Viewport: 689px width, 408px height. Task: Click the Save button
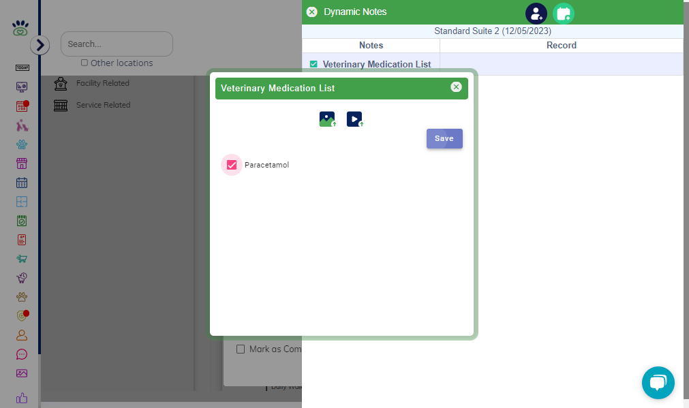point(444,138)
